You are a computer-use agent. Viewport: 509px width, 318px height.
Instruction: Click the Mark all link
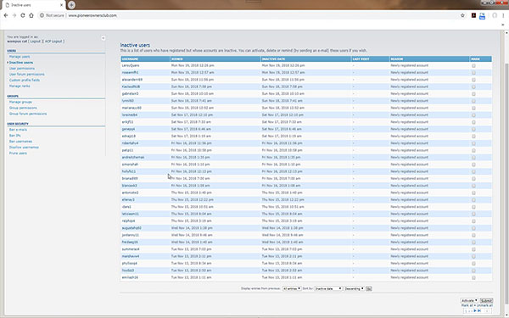coord(467,305)
